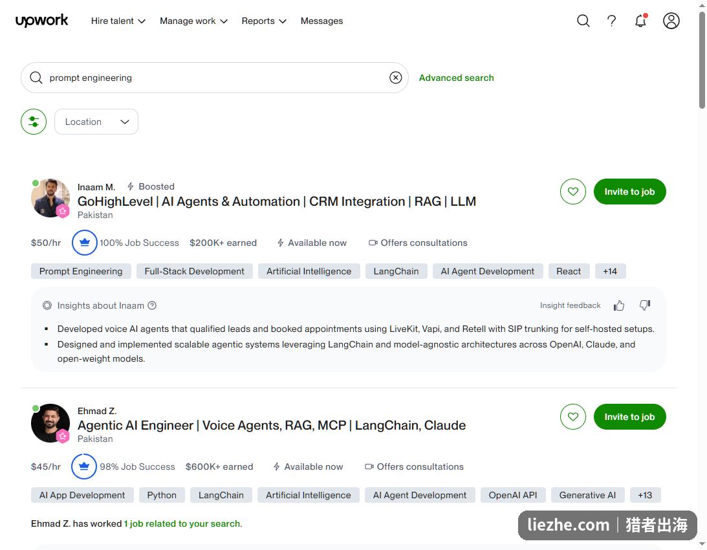707x550 pixels.
Task: Expand Ehmad's +13 more skills
Action: pyautogui.click(x=645, y=495)
